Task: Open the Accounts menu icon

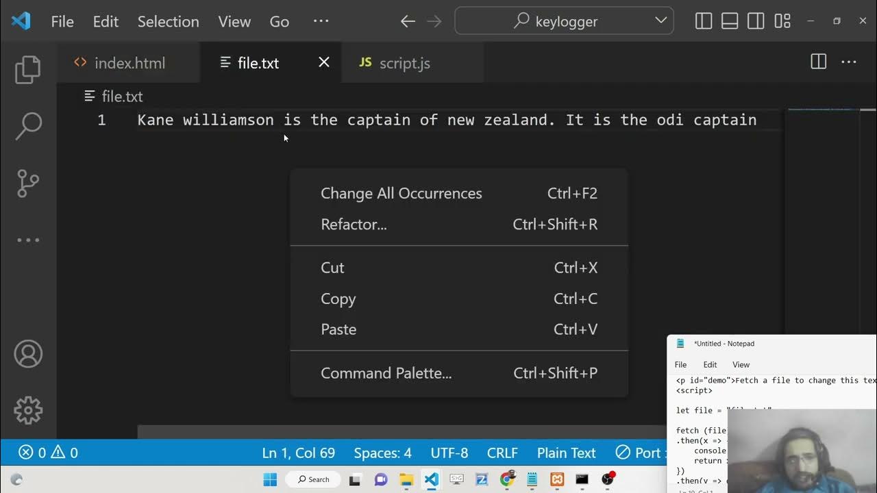Action: coord(28,354)
